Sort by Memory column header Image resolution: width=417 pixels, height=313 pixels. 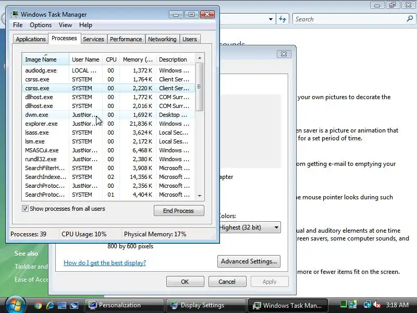click(x=138, y=59)
